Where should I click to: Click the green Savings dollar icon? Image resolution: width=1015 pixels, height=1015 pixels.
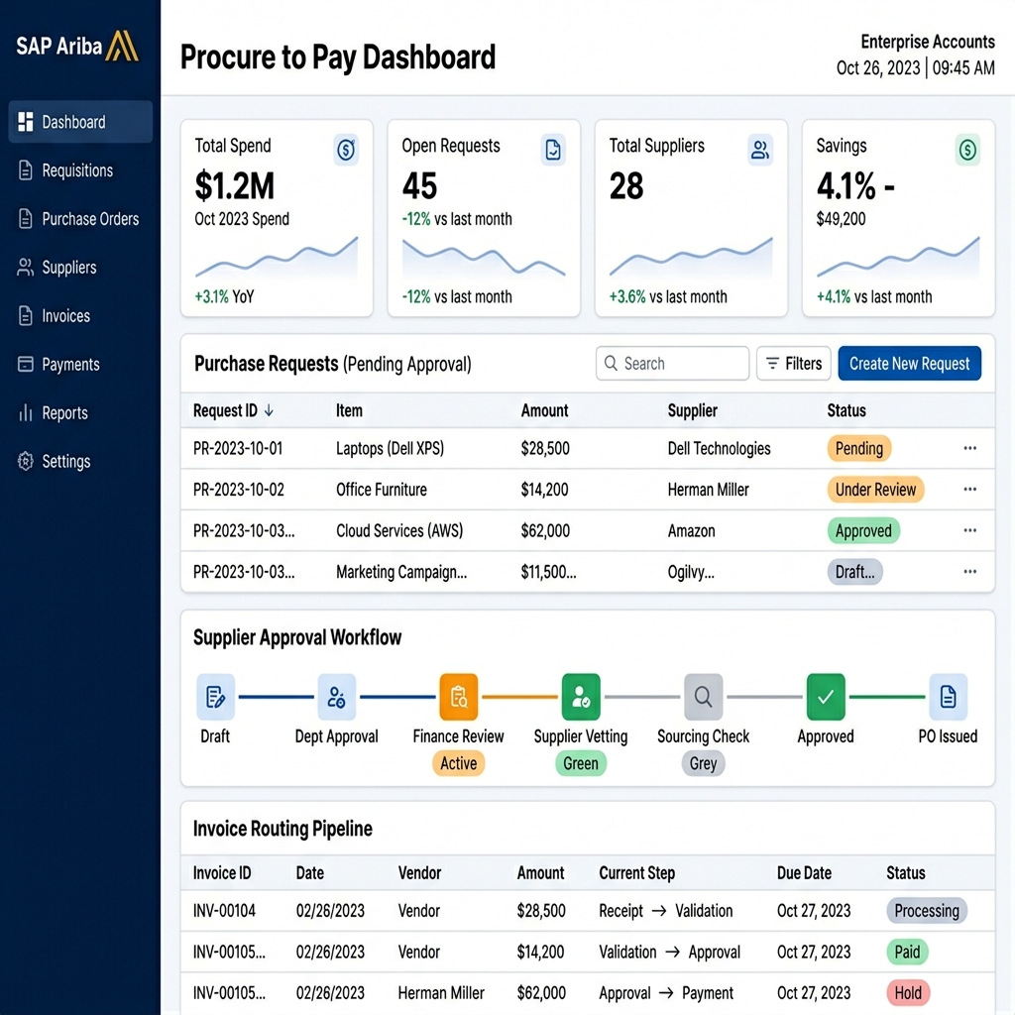pos(967,151)
